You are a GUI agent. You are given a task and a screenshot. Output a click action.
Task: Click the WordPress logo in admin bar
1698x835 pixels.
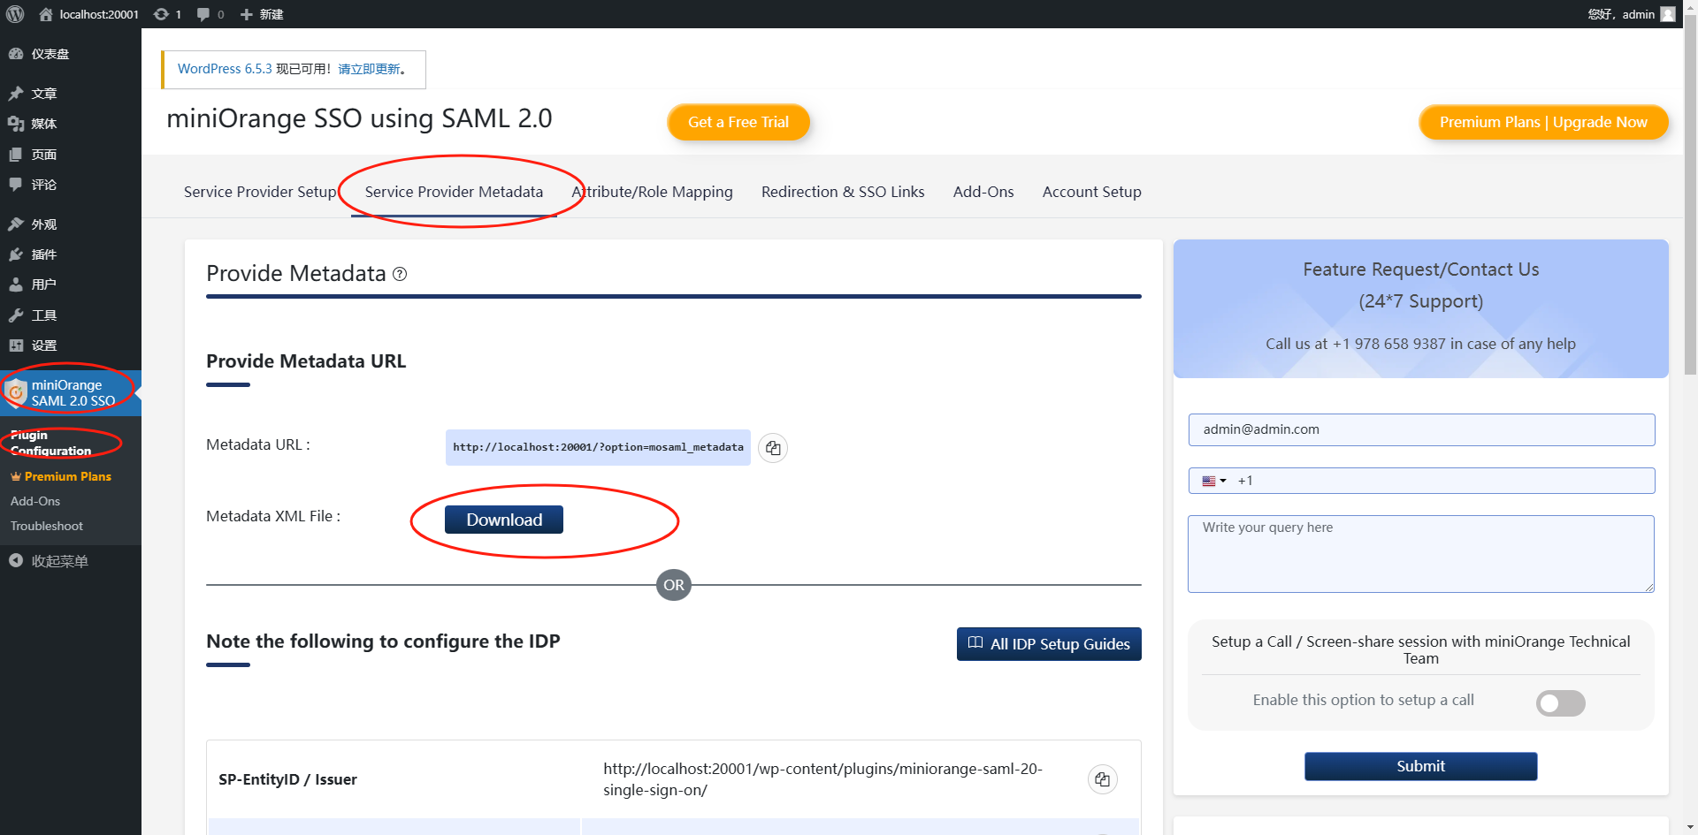(x=14, y=13)
